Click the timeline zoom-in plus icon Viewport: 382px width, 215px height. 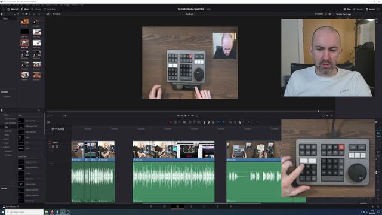point(257,122)
